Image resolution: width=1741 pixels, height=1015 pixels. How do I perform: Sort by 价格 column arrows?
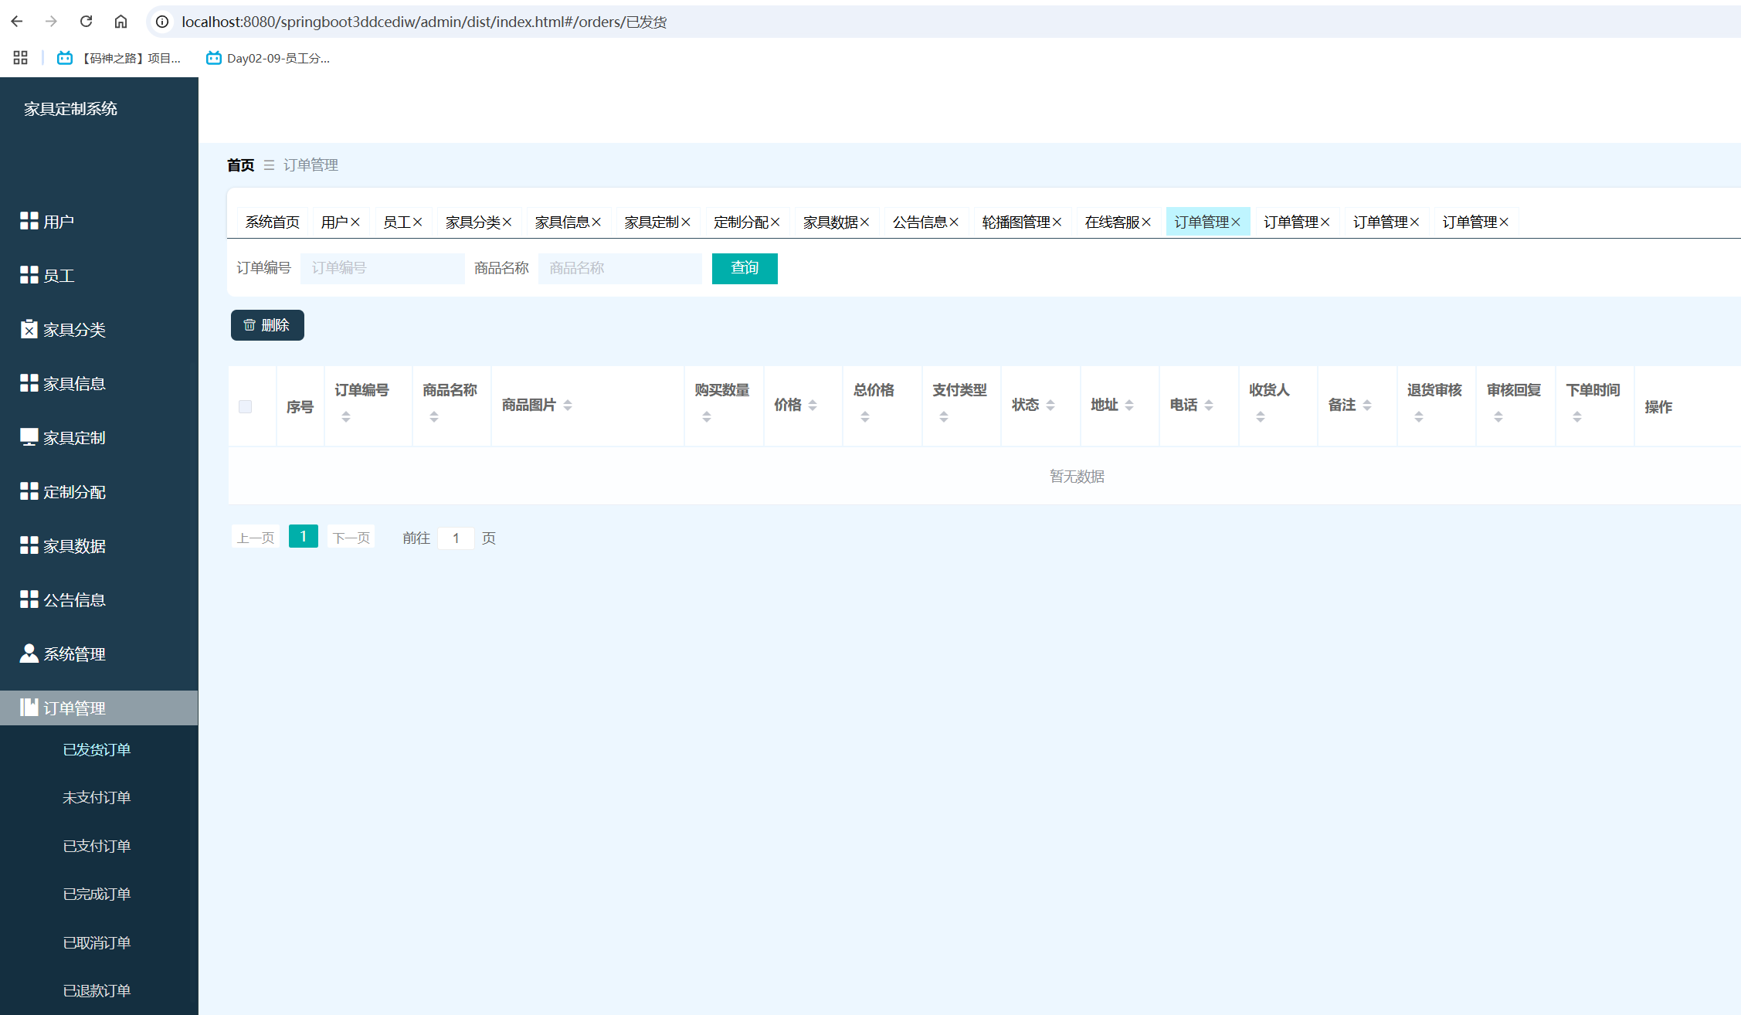[813, 405]
